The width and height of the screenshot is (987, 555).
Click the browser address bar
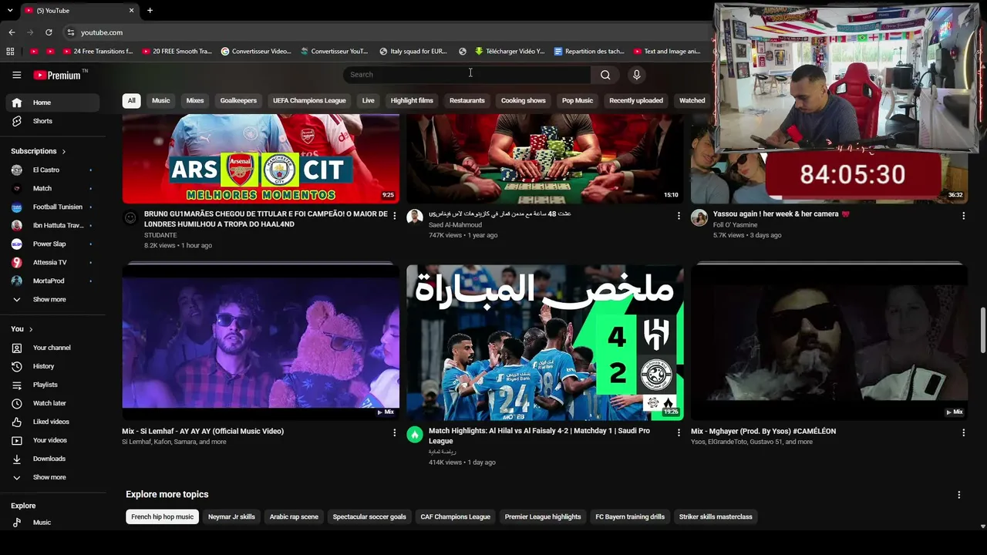click(x=386, y=32)
